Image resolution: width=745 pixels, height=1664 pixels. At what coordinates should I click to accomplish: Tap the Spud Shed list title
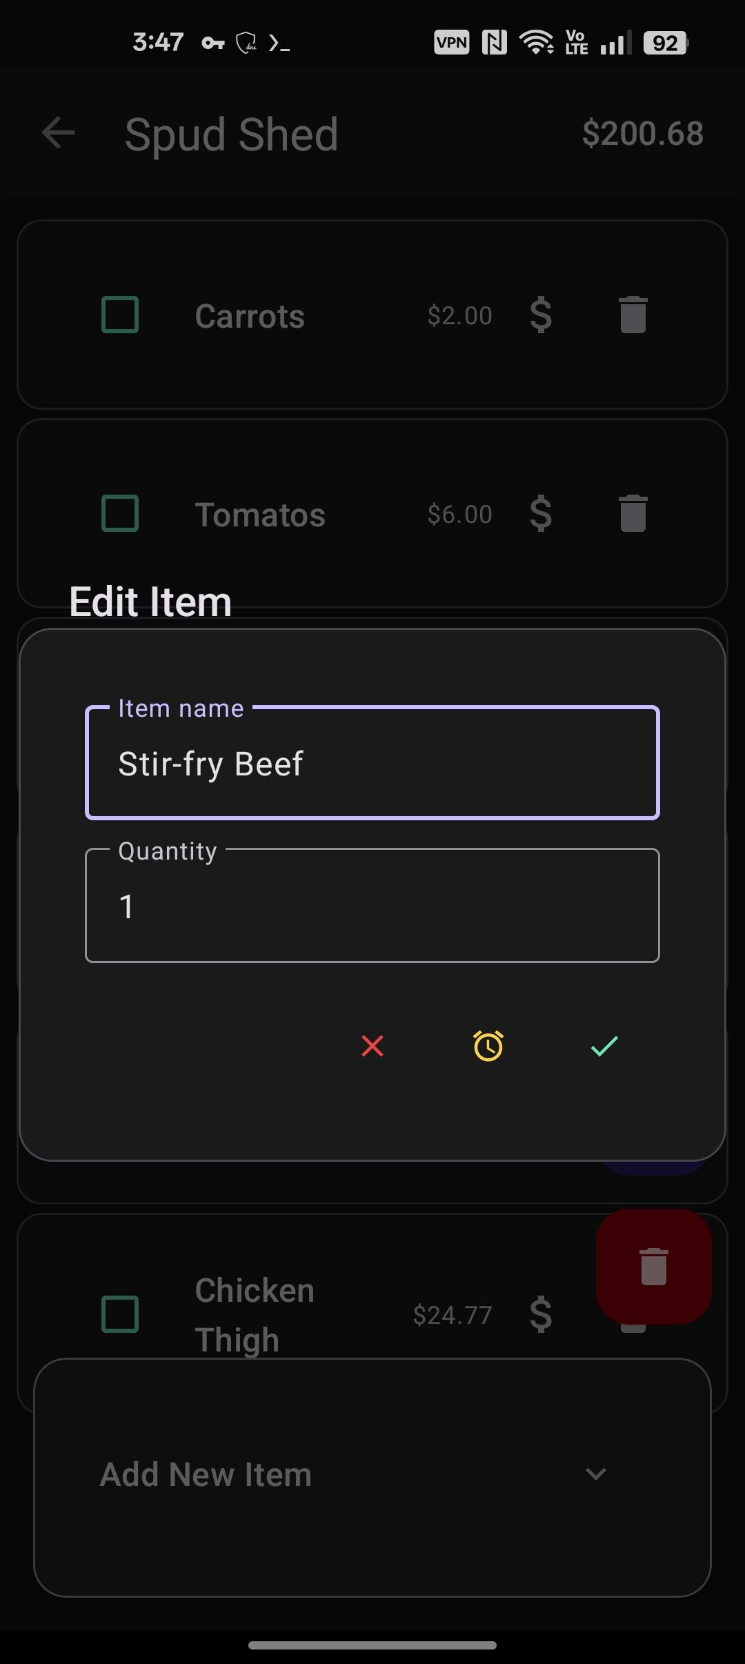(231, 135)
